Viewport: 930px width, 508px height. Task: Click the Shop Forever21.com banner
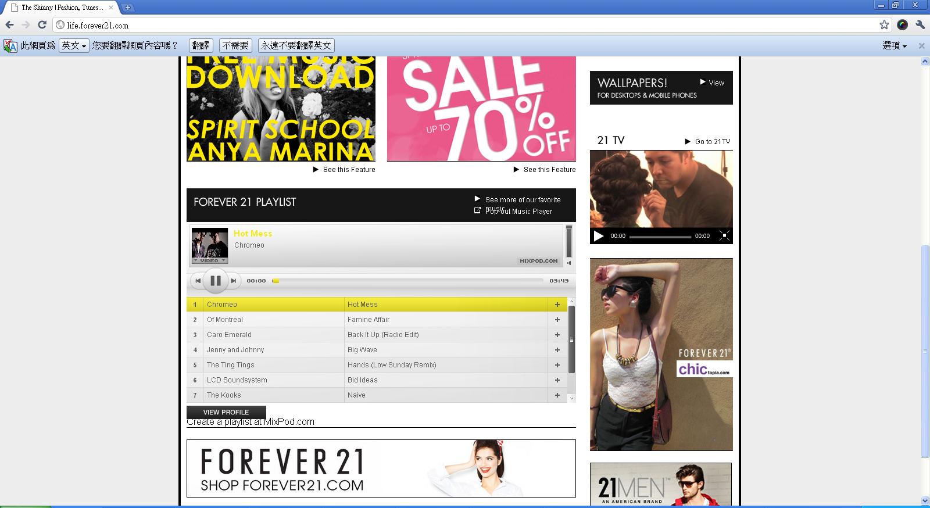pyautogui.click(x=381, y=468)
